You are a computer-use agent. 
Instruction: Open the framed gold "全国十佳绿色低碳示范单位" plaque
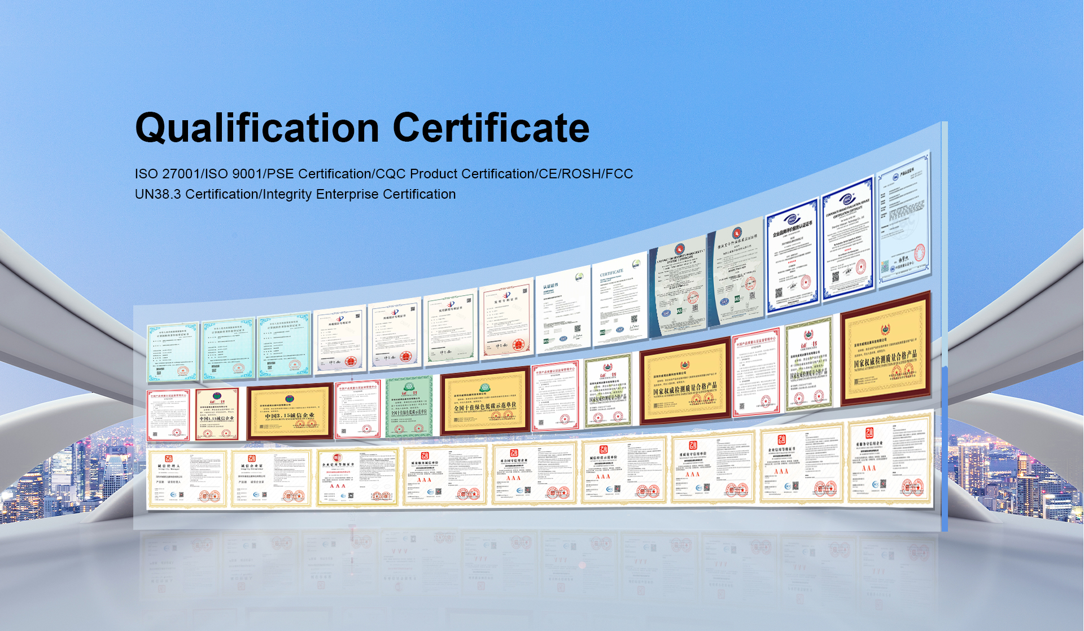click(x=485, y=400)
